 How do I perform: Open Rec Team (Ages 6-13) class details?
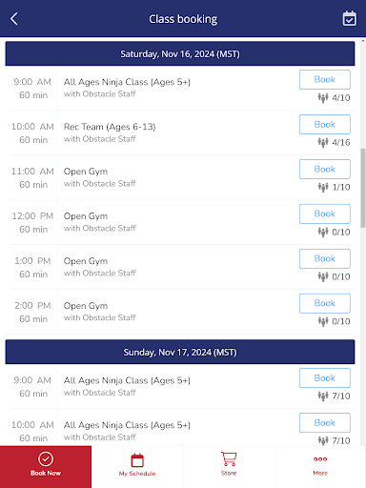tap(110, 127)
